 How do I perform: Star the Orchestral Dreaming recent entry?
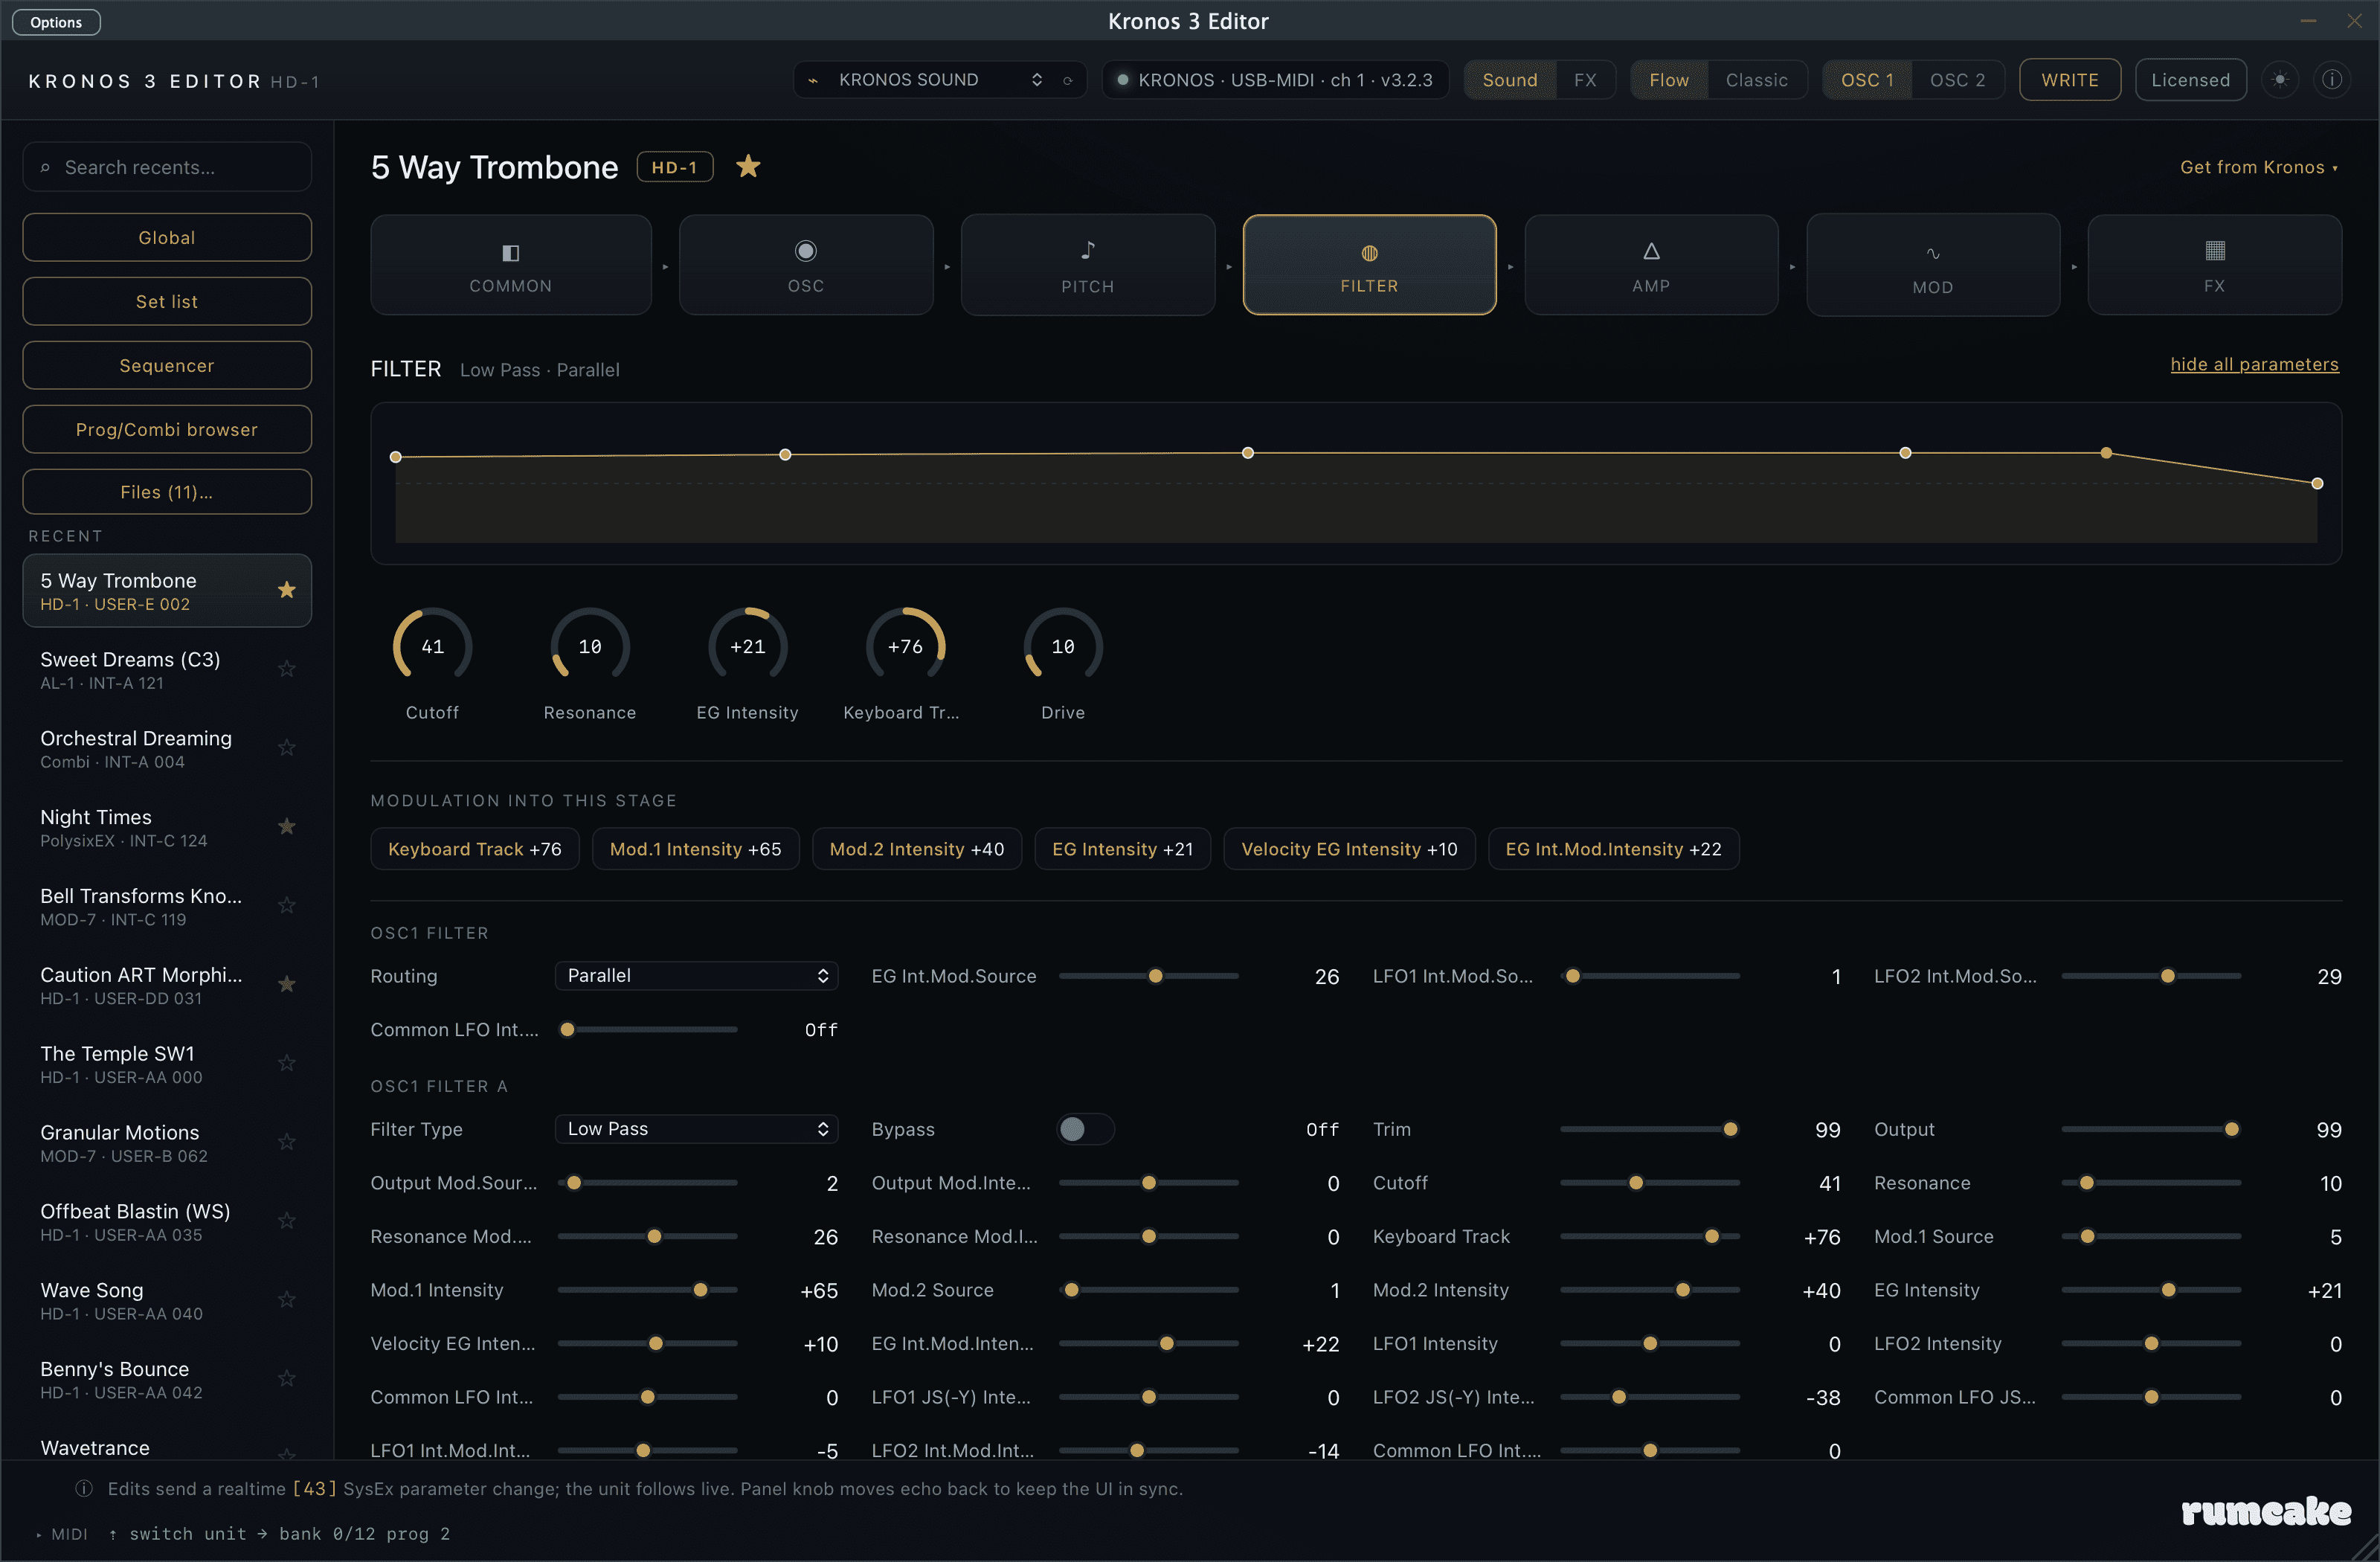[287, 748]
